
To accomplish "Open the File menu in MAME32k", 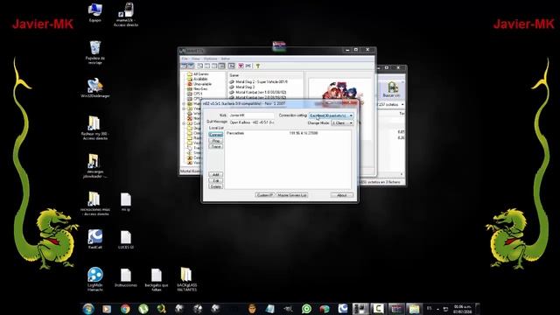I will pos(185,59).
